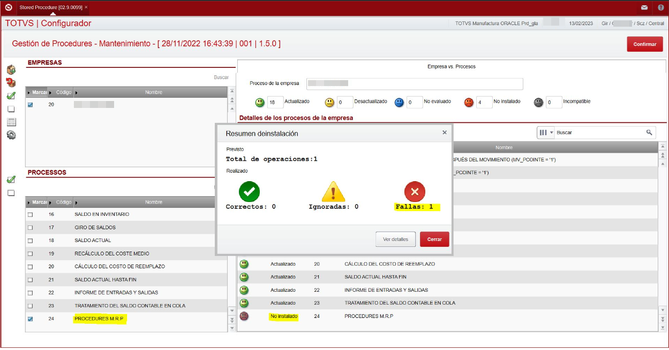
Task: Check process 16 Saldo en inventario
Action: pyautogui.click(x=30, y=214)
